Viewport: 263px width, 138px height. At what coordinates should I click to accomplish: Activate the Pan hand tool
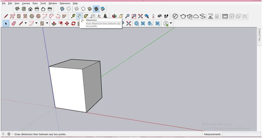[121, 16]
